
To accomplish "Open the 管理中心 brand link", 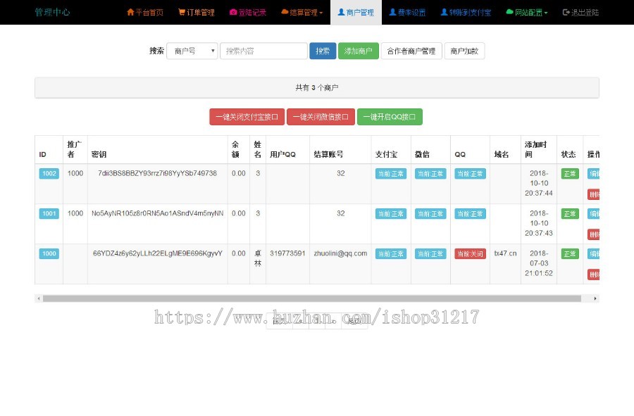I will (x=53, y=12).
